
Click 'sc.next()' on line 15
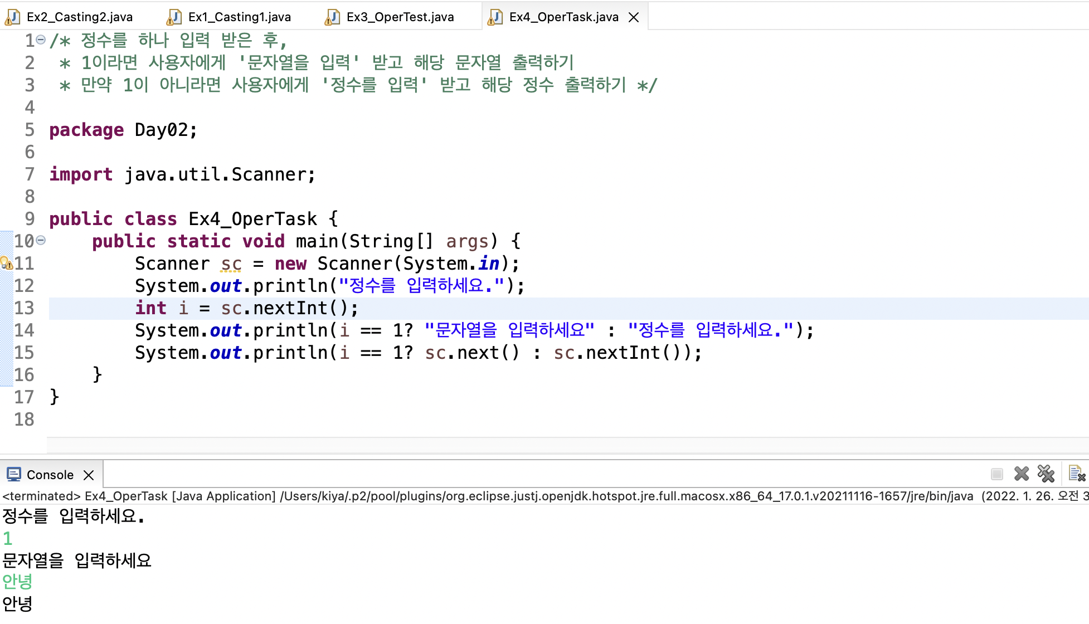pyautogui.click(x=472, y=353)
